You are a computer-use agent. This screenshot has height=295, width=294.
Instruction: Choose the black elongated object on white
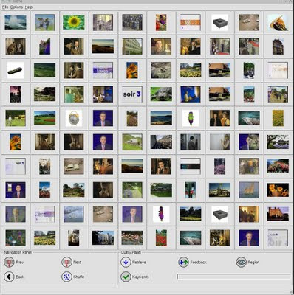[16, 70]
